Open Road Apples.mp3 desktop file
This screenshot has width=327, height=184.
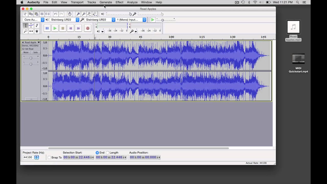tap(293, 31)
